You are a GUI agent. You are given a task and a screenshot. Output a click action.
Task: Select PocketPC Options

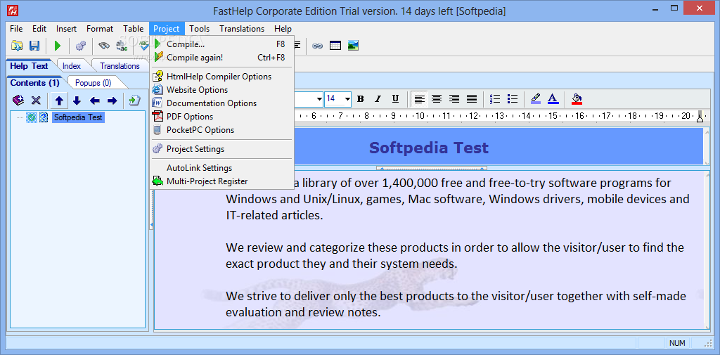click(221, 129)
